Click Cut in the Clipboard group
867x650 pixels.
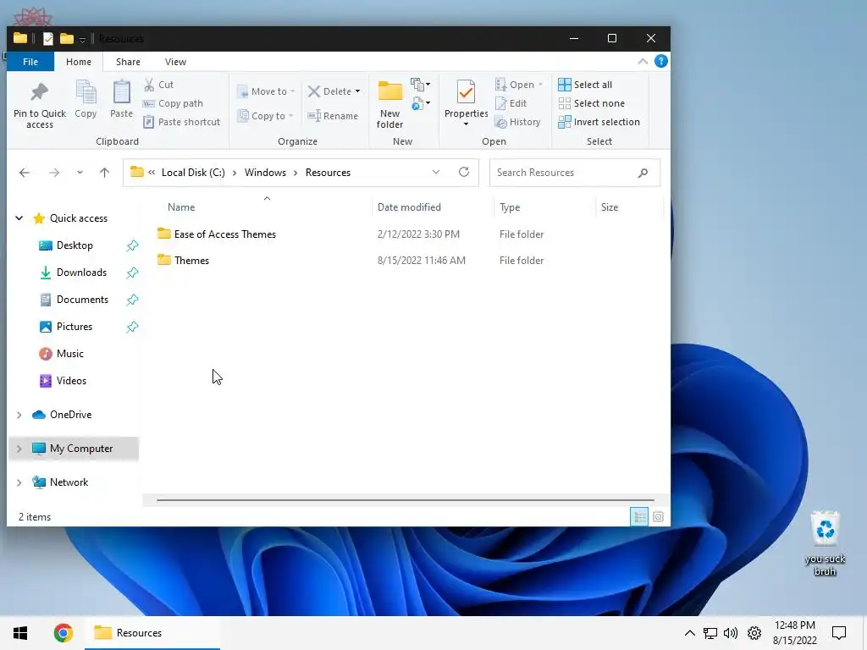158,85
